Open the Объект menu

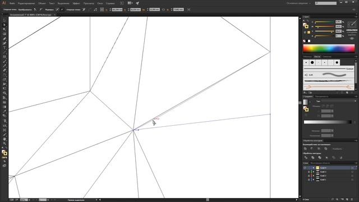click(x=42, y=3)
